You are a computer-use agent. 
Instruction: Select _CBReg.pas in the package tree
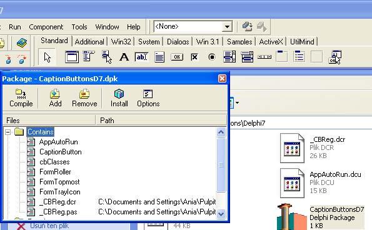[58, 212]
